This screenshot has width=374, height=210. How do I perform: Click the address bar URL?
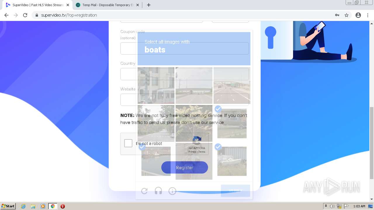pyautogui.click(x=69, y=15)
